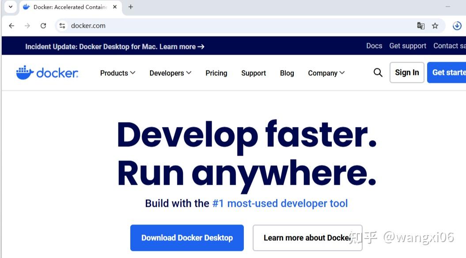
Task: Open the browser downloads icon
Action: click(457, 26)
